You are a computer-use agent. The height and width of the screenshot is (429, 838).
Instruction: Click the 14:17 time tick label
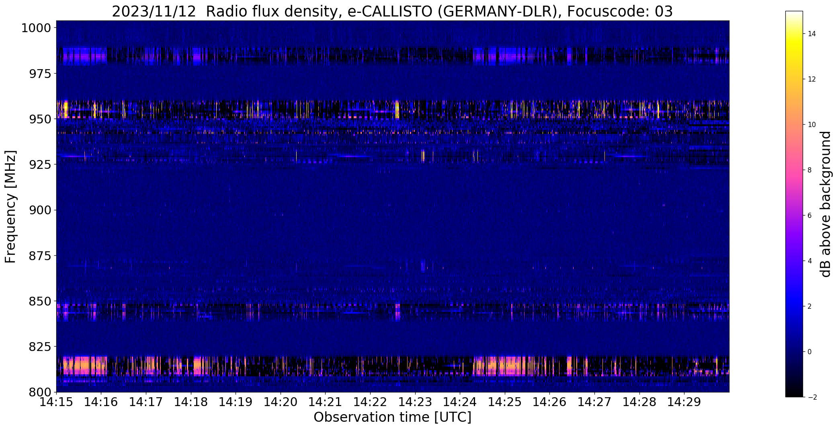[146, 402]
